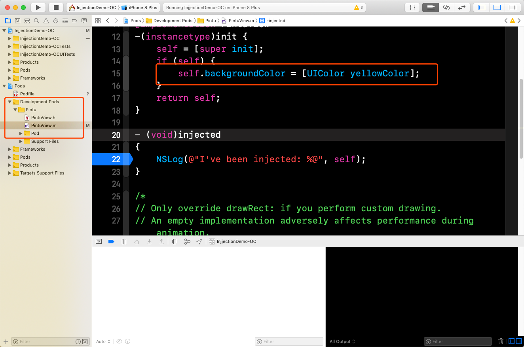Viewport: 524px width, 347px height.
Task: Open the Breakpoint navigator tab
Action: point(74,21)
